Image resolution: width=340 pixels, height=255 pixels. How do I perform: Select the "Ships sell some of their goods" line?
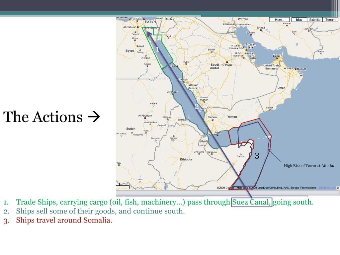coord(100,211)
